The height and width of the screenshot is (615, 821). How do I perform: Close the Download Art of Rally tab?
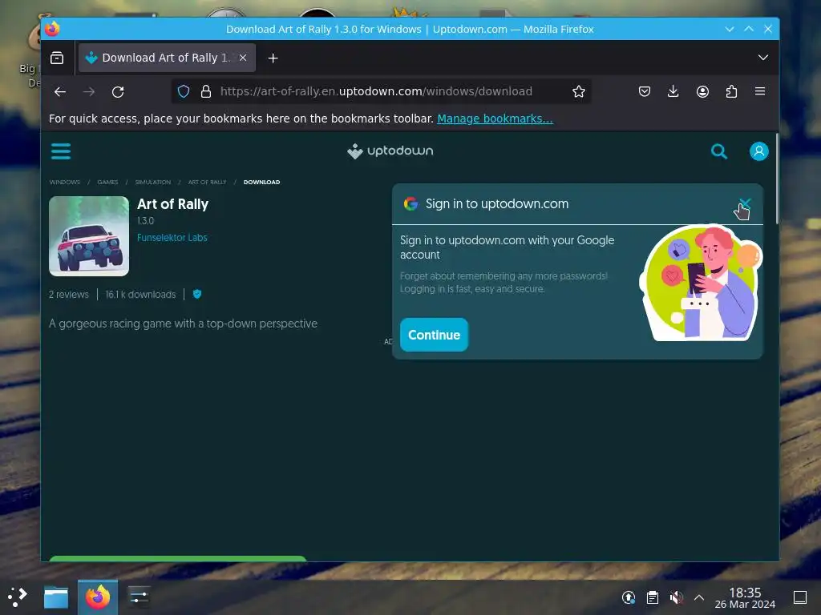coord(243,58)
